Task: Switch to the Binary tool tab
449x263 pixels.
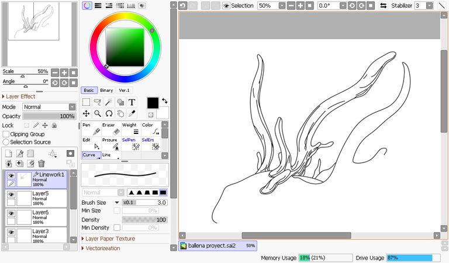Action: (x=106, y=90)
